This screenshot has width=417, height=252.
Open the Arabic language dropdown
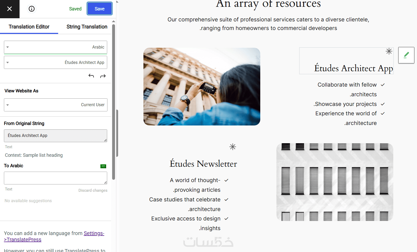(x=56, y=47)
